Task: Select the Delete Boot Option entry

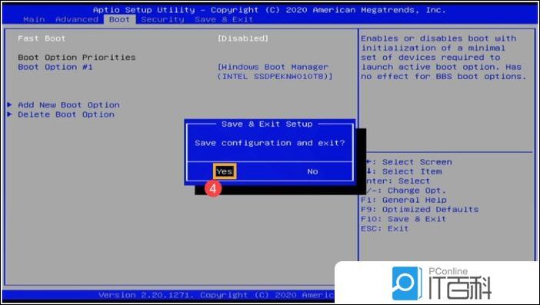Action: (x=66, y=114)
